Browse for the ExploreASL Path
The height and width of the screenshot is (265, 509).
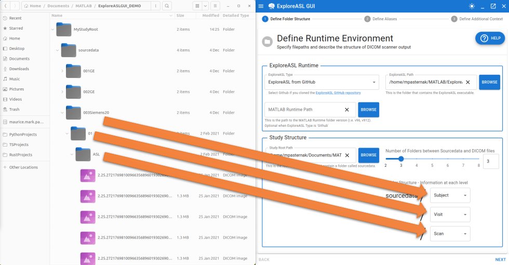[x=489, y=82]
